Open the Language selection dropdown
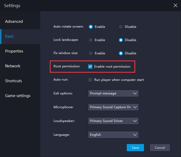 (x=113, y=135)
